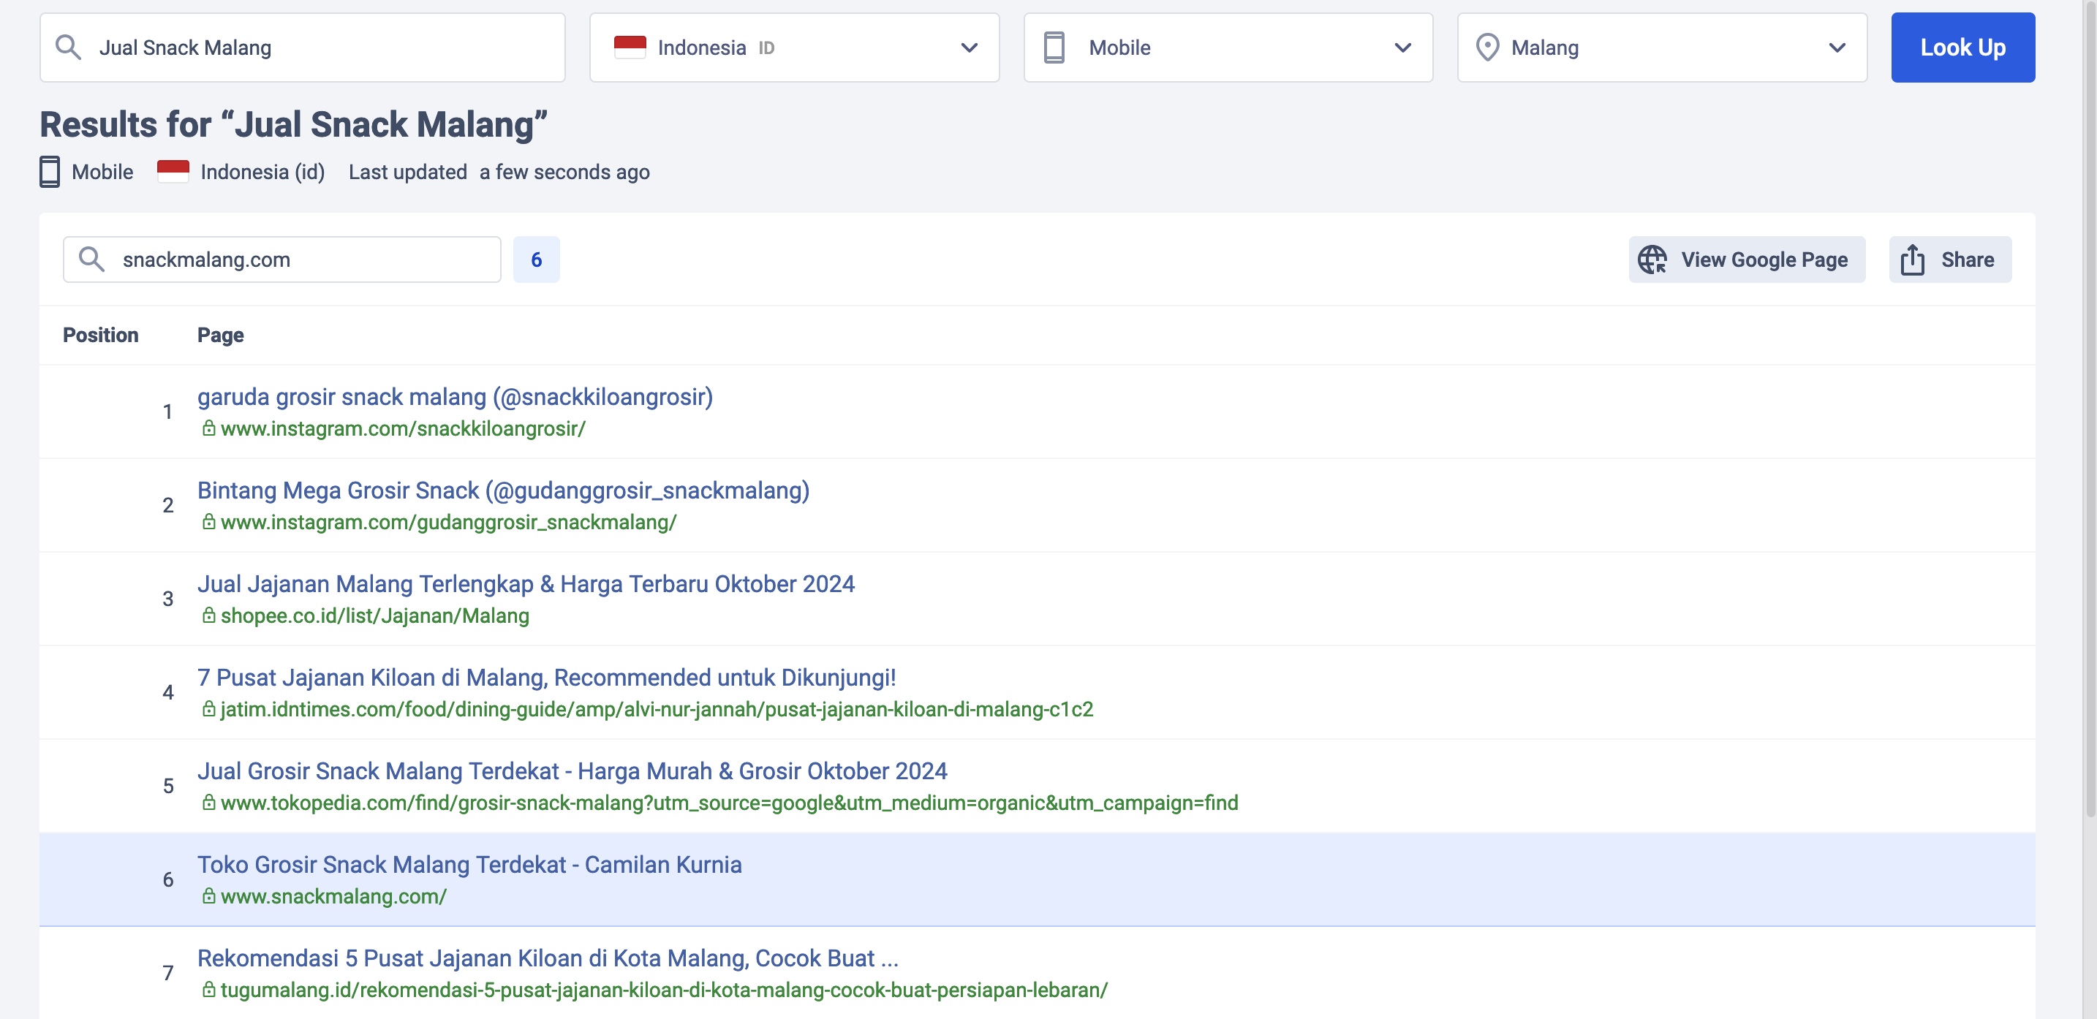Click the Page column header
Viewport: 2097px width, 1019px height.
(221, 335)
